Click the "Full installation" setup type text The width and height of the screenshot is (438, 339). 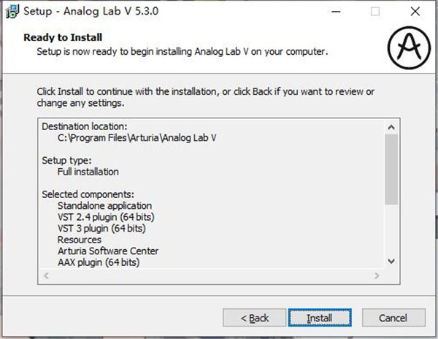click(88, 172)
